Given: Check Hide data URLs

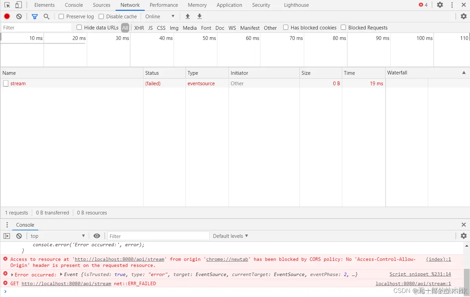Looking at the screenshot, I should click(x=79, y=27).
